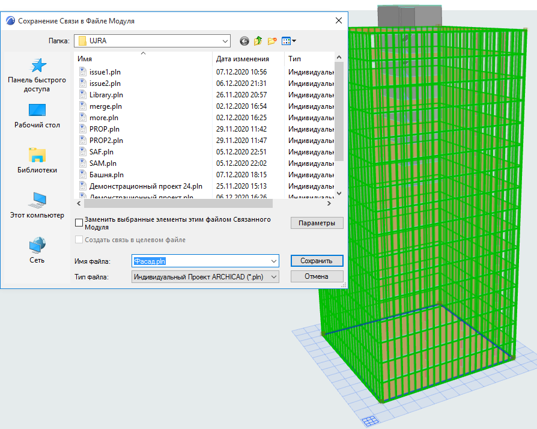Select Этот компьютер in the sidebar

click(x=37, y=206)
